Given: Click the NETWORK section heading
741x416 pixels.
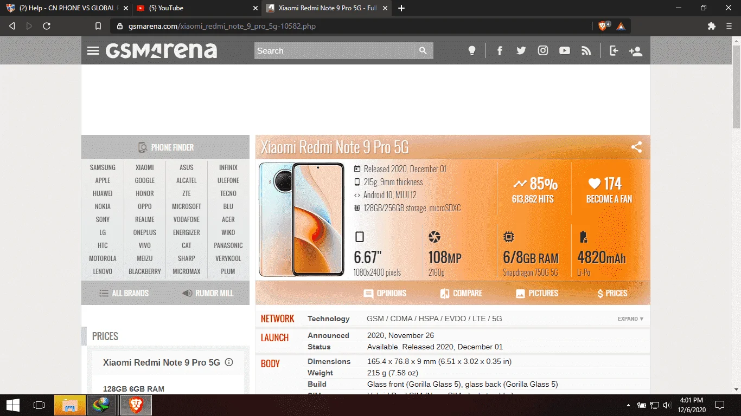Looking at the screenshot, I should pyautogui.click(x=278, y=318).
